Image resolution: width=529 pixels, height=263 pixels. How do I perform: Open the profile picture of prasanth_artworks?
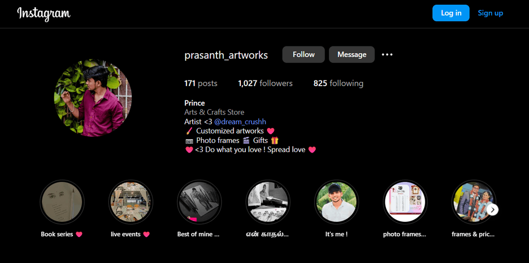93,98
